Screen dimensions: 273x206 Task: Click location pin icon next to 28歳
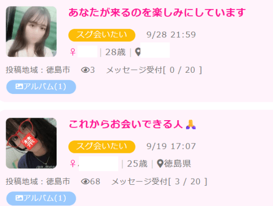pos(138,52)
